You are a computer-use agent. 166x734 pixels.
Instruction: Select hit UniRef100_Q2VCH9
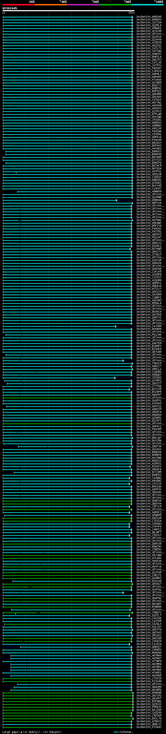tap(149, 31)
